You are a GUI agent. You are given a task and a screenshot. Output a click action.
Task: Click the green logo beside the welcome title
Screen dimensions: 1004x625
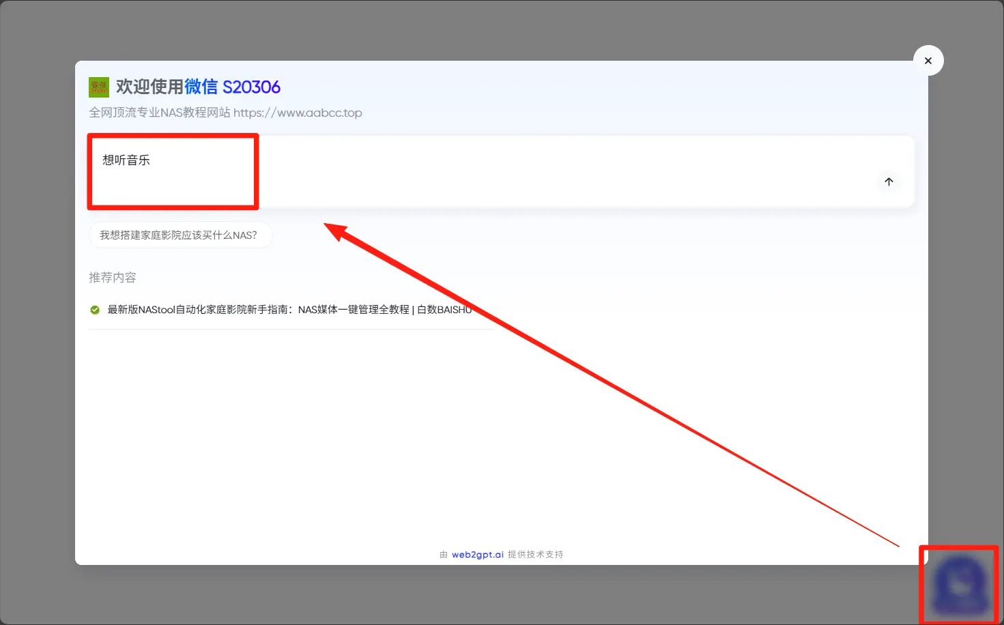(x=99, y=87)
